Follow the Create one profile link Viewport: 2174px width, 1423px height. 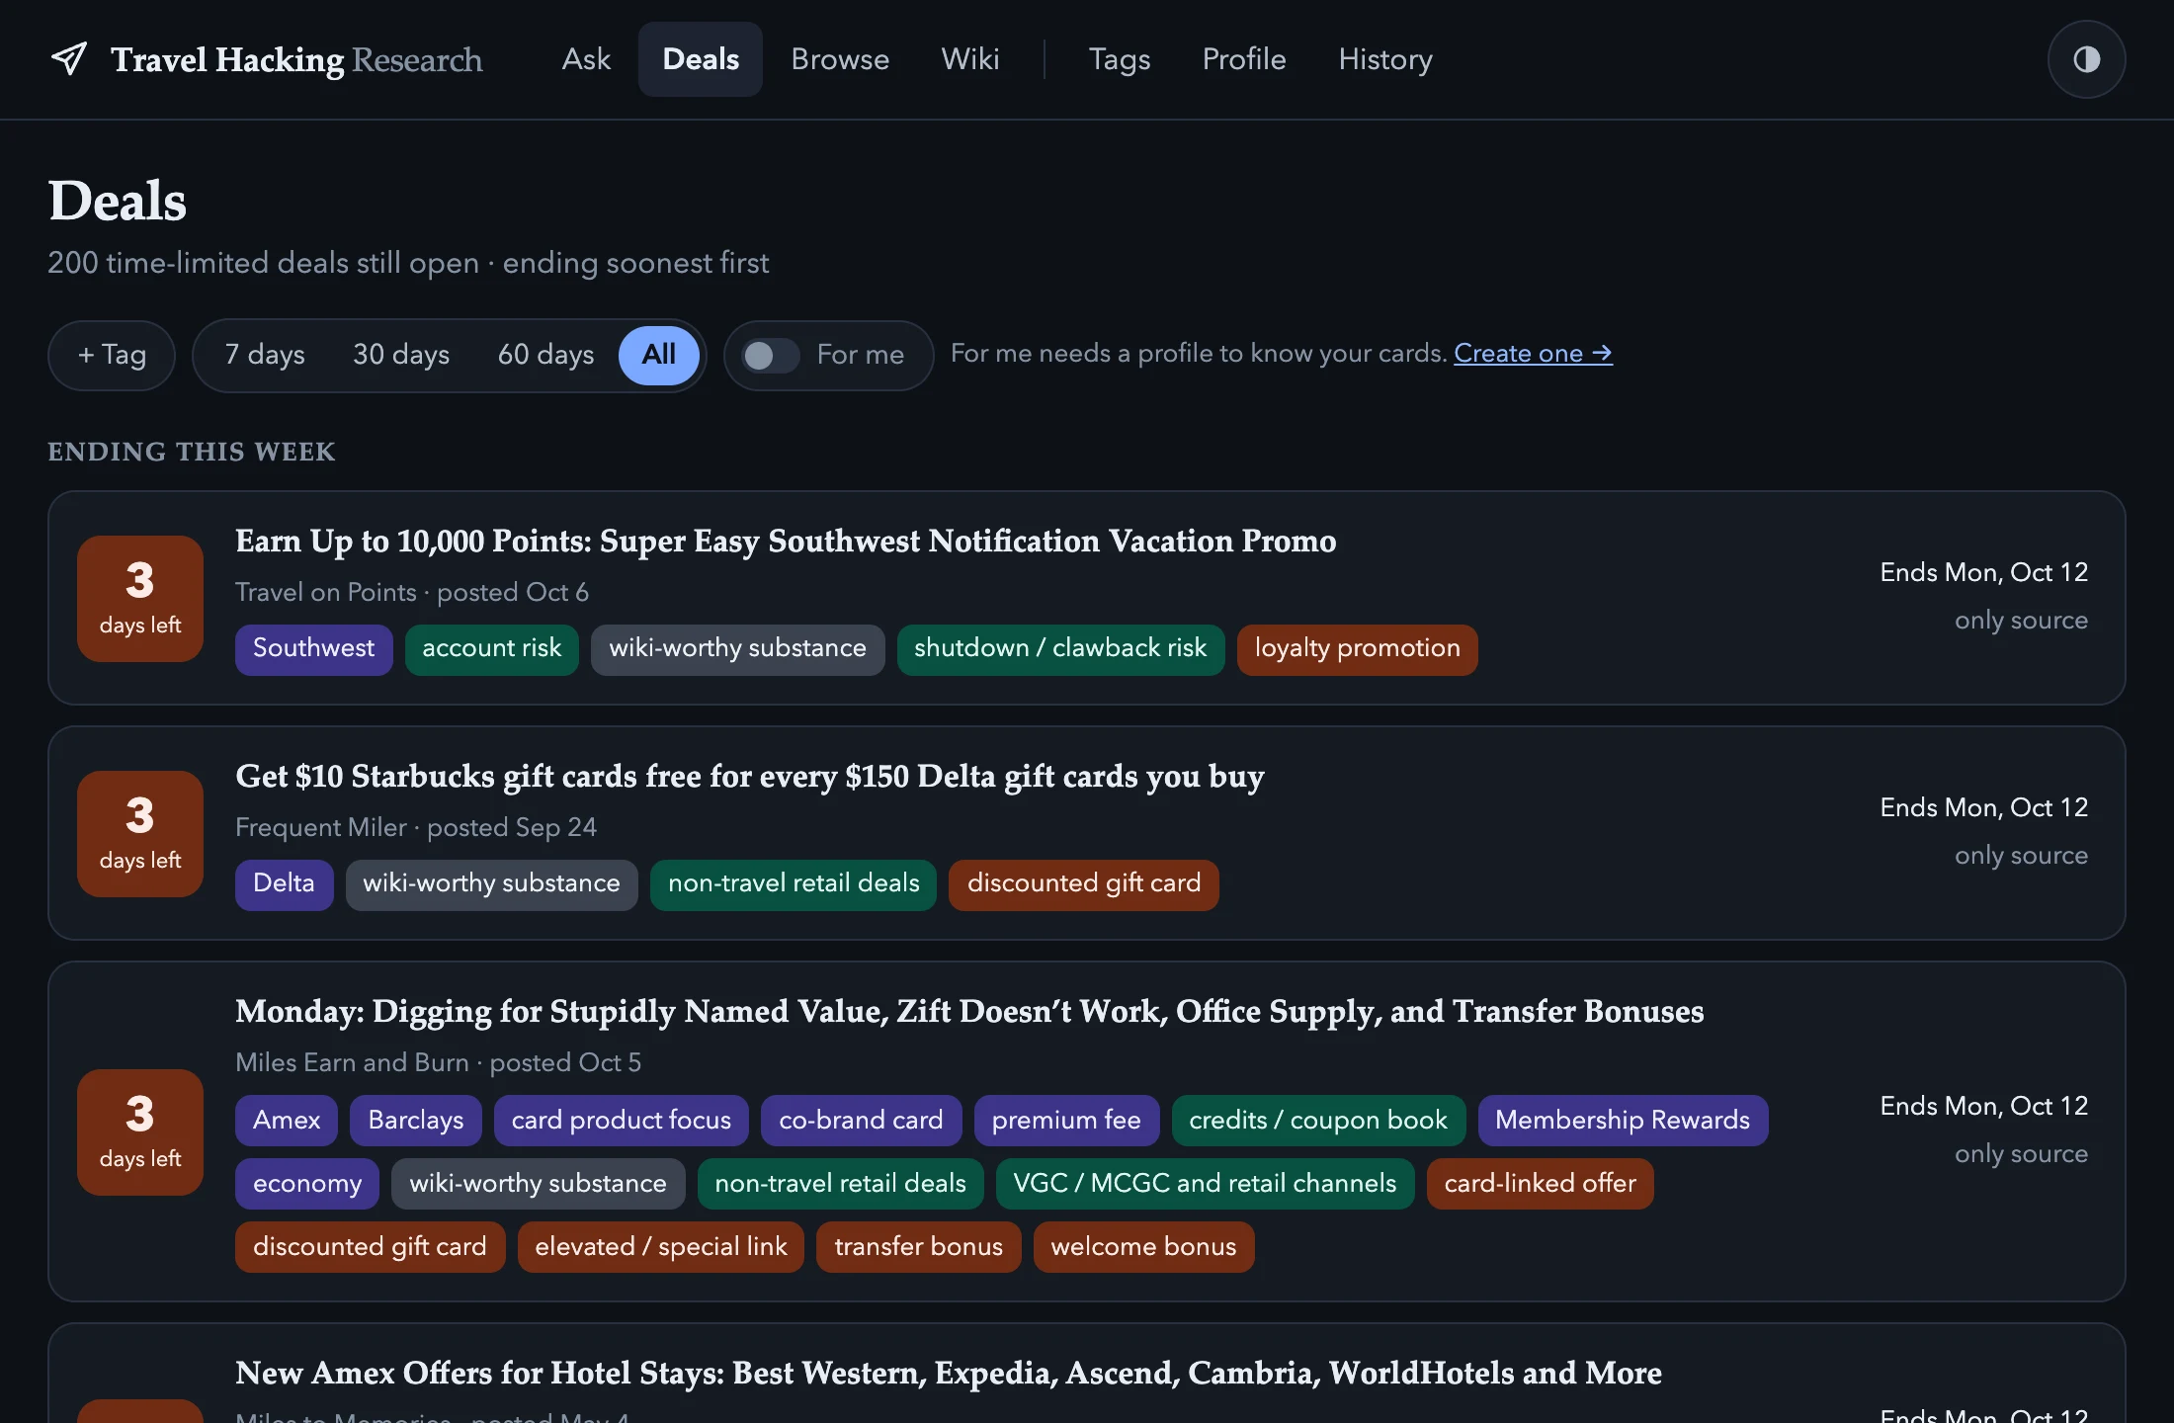1533,354
